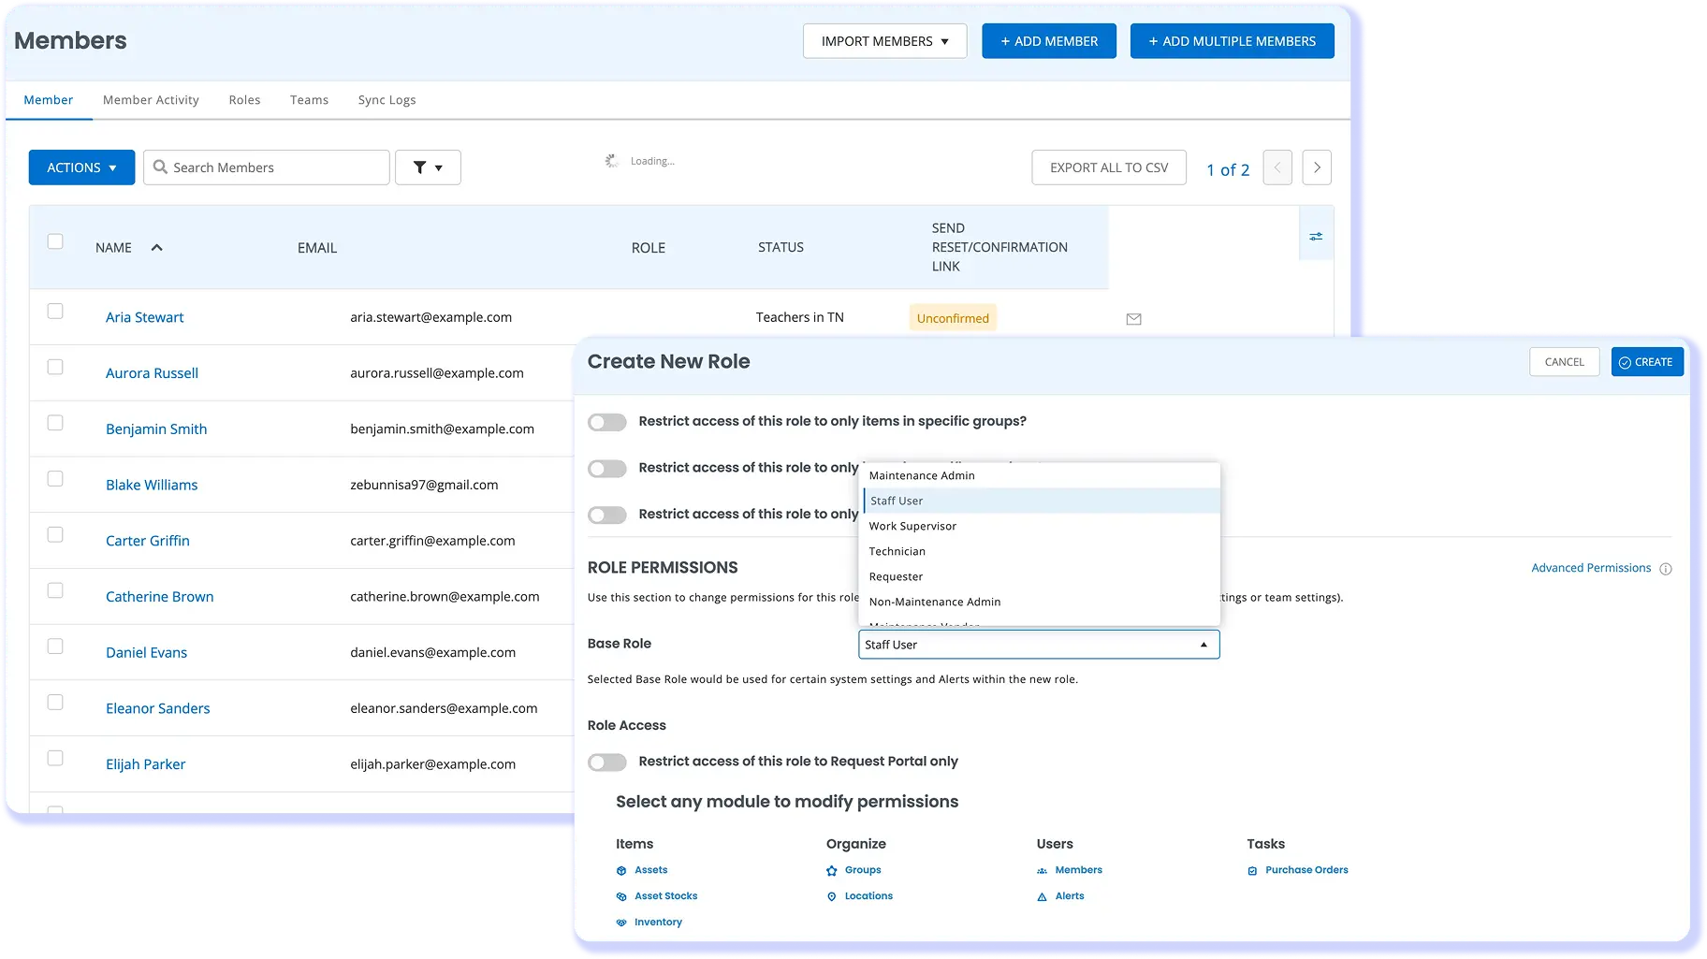
Task: Click the Search Members field
Action: pyautogui.click(x=267, y=167)
